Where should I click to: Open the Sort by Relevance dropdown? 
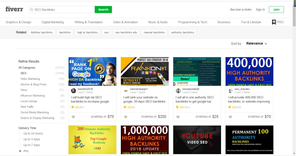coord(257,43)
